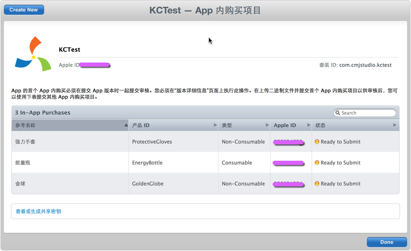The image size is (411, 251).
Task: Click the Done button
Action: click(386, 242)
